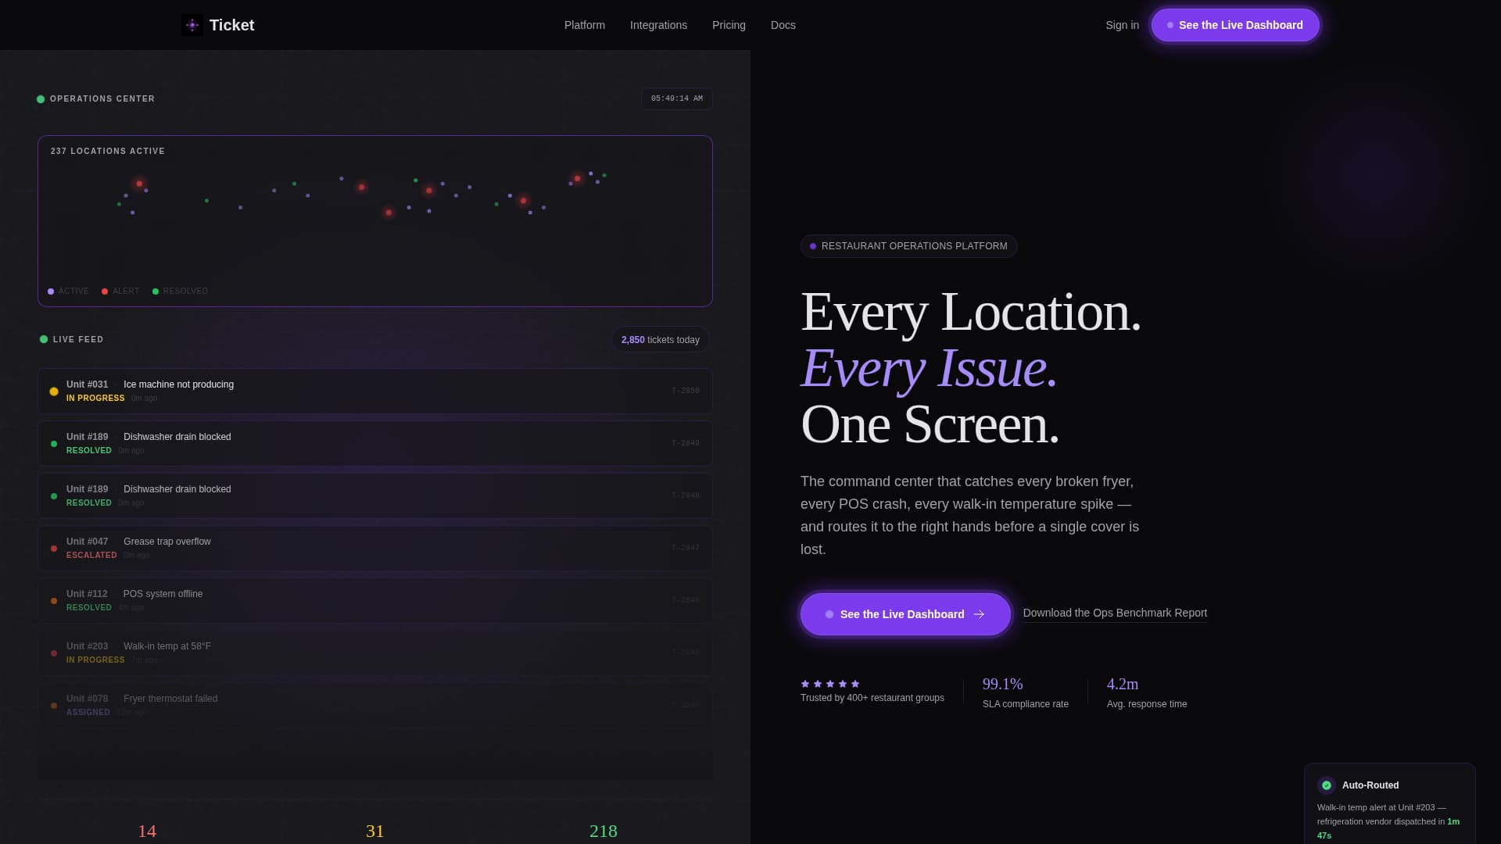Click the Sign in link
The height and width of the screenshot is (844, 1501).
pos(1122,25)
